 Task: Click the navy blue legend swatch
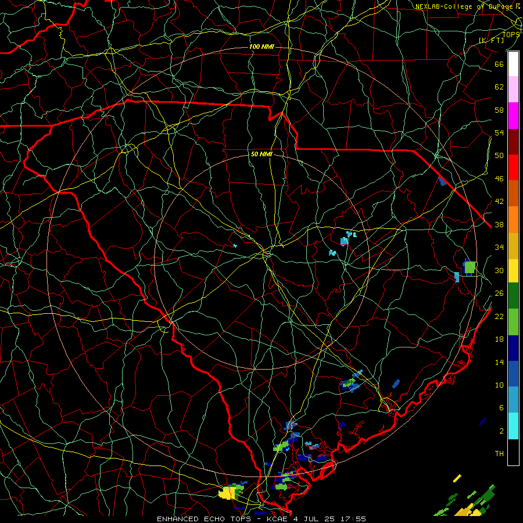pyautogui.click(x=513, y=348)
